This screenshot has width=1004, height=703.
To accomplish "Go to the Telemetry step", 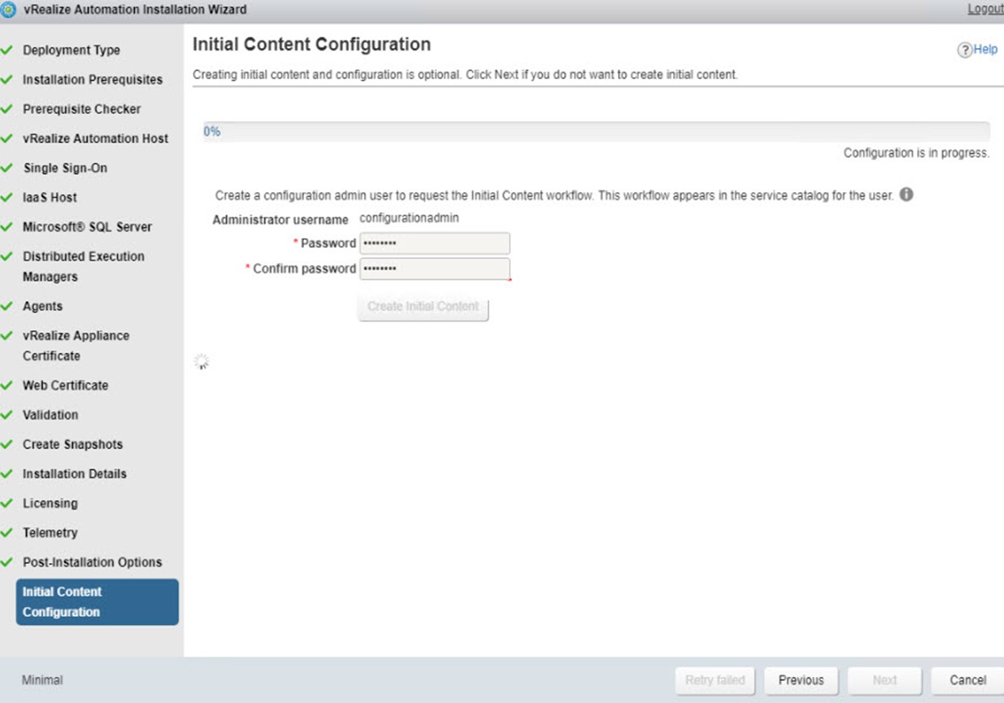I will tap(50, 533).
